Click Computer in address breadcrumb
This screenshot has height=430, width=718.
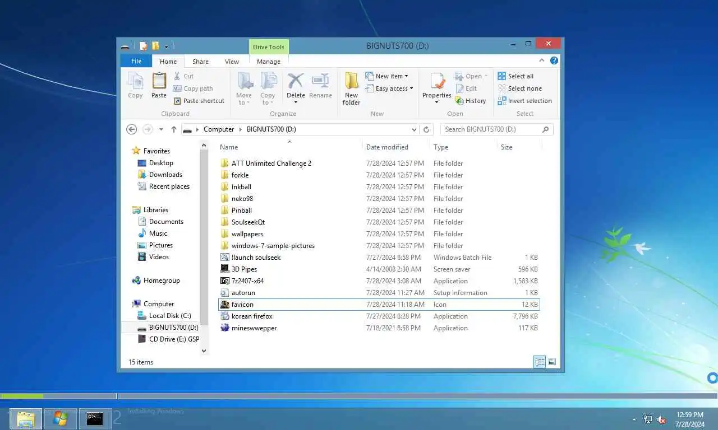219,129
